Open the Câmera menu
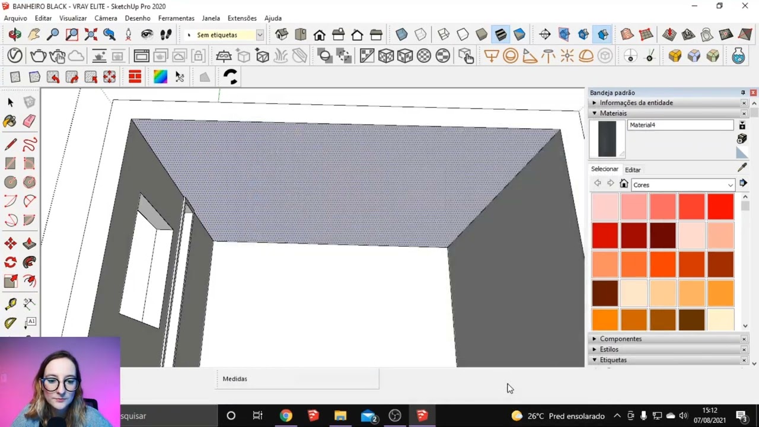 pos(106,18)
